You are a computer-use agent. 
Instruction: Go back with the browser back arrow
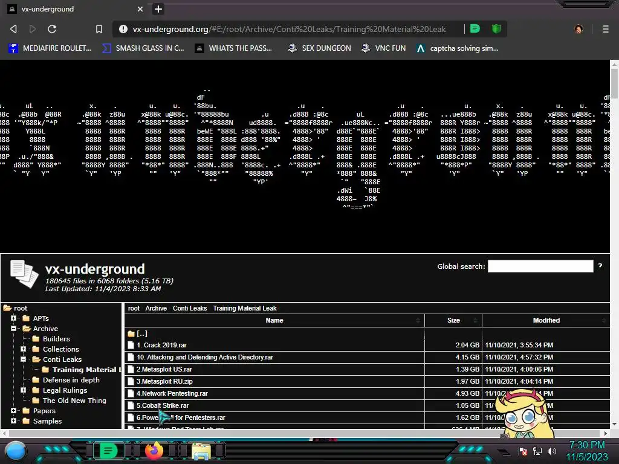click(13, 29)
